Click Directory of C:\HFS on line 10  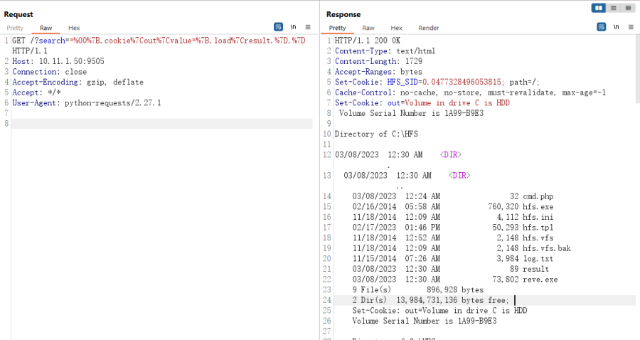coord(376,134)
